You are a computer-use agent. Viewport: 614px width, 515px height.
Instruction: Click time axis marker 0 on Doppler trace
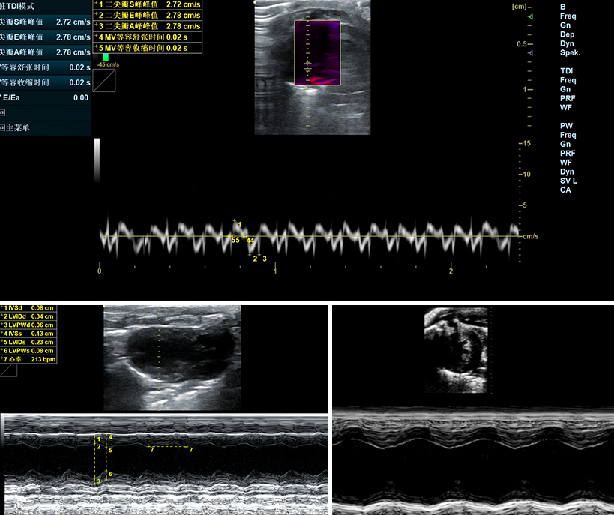coord(100,271)
